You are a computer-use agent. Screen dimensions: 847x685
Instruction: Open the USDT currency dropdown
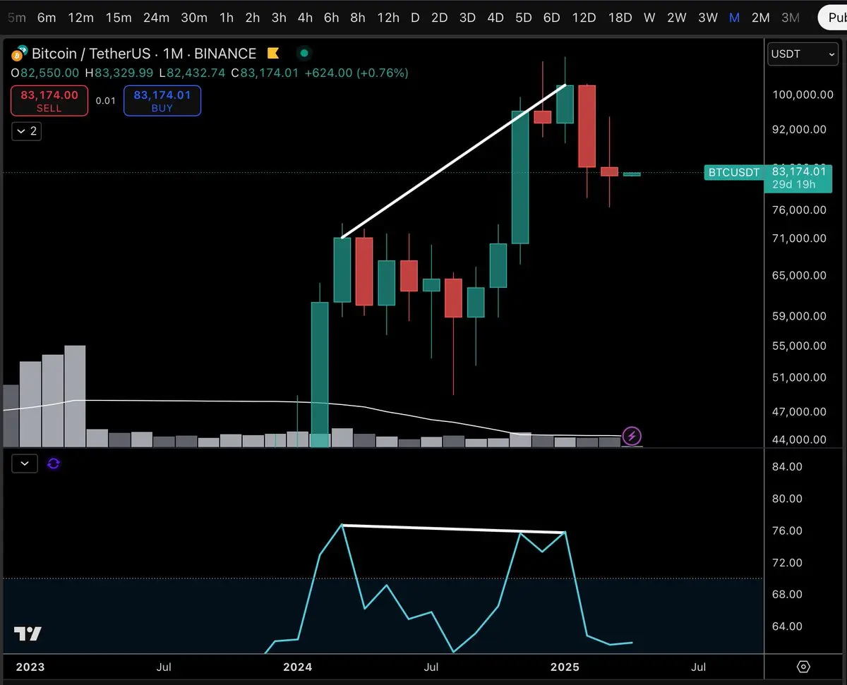click(803, 54)
